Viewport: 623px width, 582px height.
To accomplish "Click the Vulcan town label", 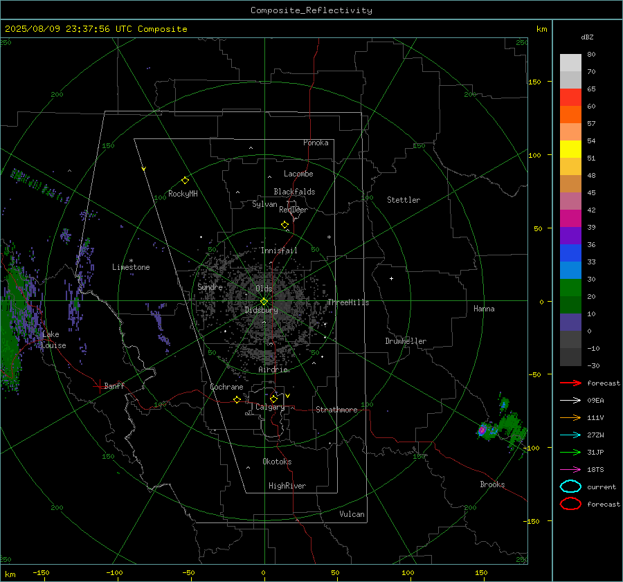I will (352, 514).
